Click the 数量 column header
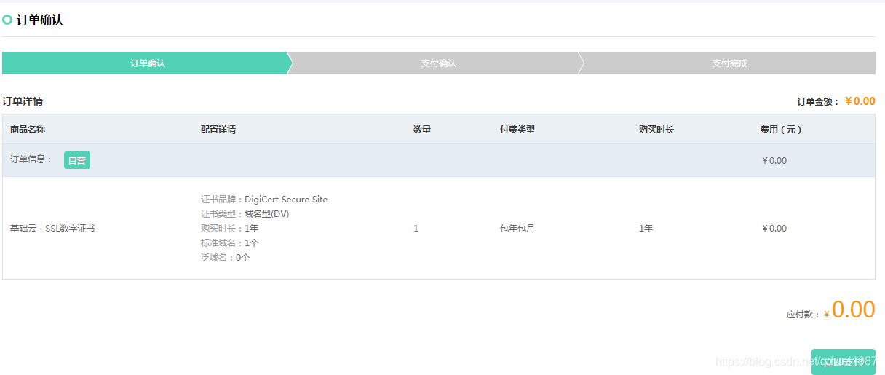 (x=422, y=130)
